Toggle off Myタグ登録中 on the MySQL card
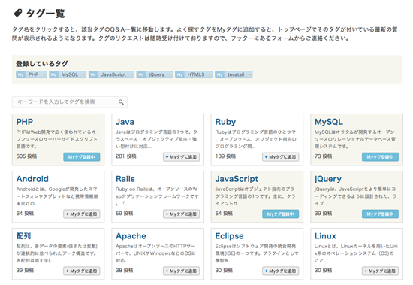The image size is (413, 285). (x=380, y=157)
